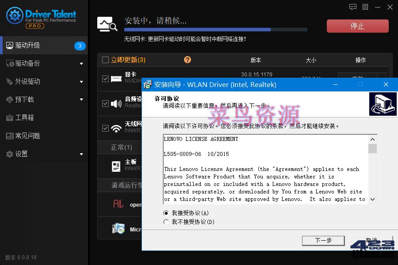This screenshot has height=265, width=398.
Task: Expand the 外设驱动 sidebar section
Action: click(27, 81)
